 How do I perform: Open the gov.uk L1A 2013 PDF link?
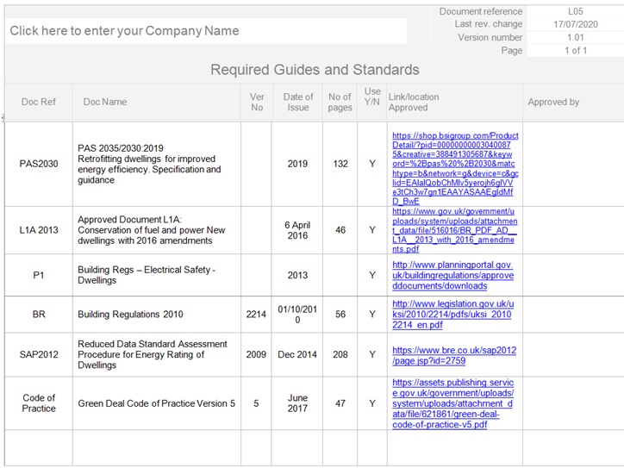tap(453, 229)
